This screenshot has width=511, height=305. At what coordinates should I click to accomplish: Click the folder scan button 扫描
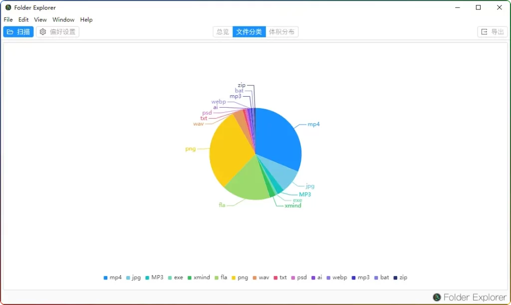18,32
